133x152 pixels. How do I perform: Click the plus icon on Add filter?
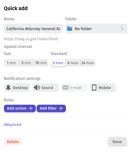pos(61,108)
